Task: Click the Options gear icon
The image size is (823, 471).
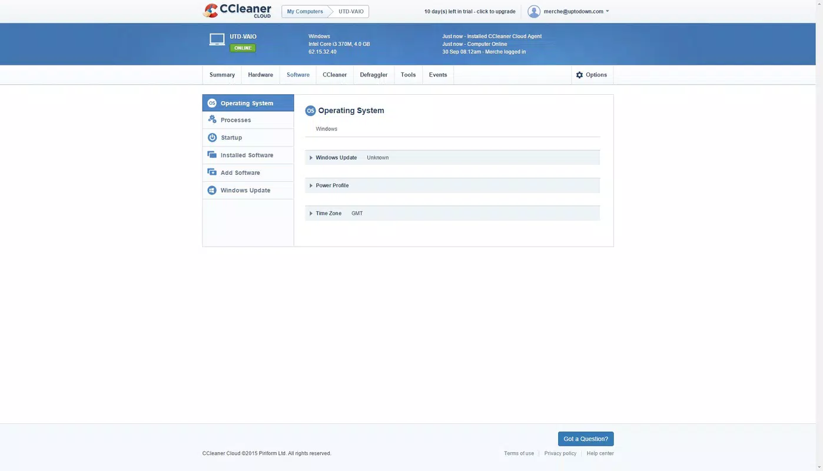Action: pos(579,75)
